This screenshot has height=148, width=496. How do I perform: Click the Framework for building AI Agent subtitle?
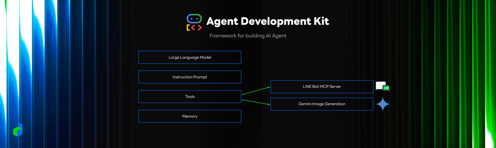pos(248,36)
